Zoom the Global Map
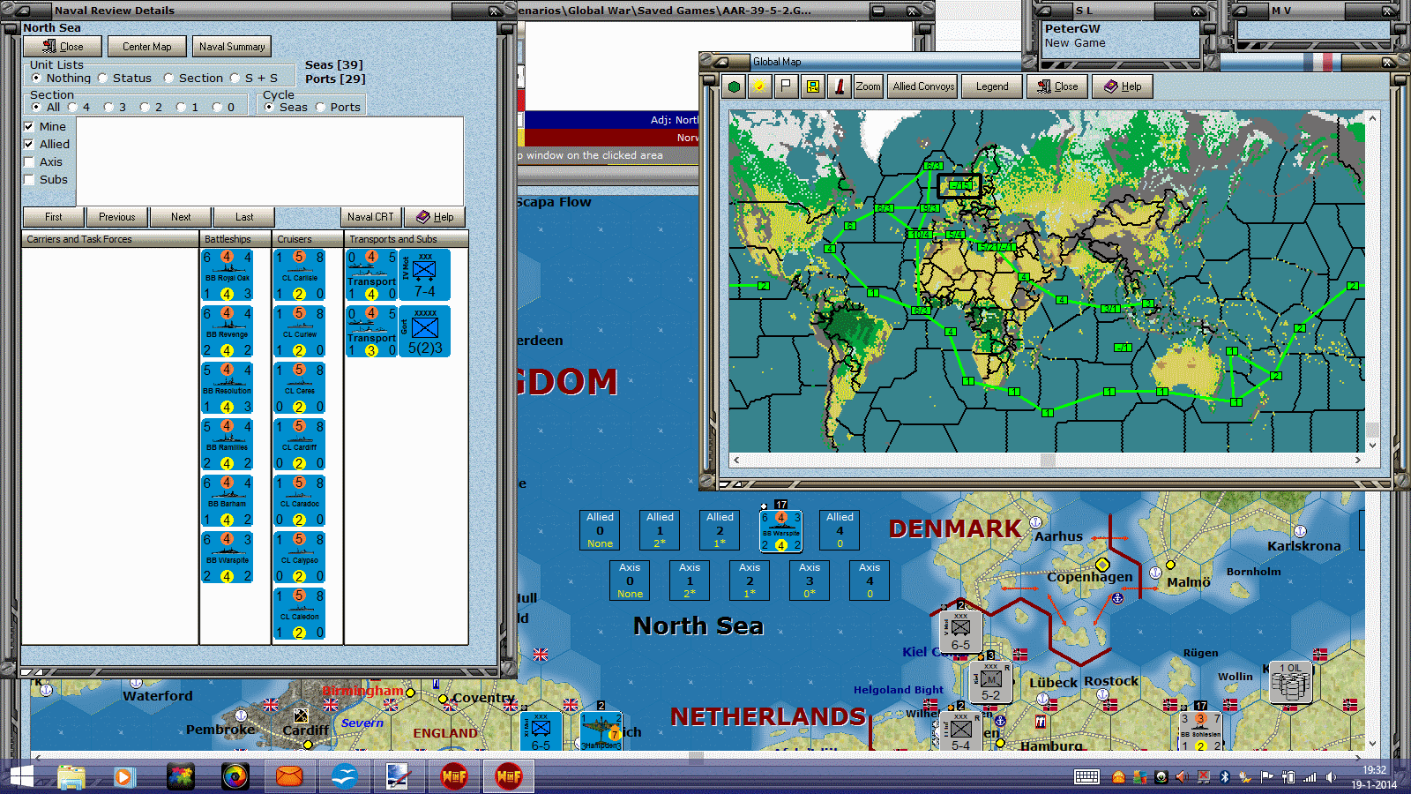Screen dimensions: 1411x794 click(869, 86)
